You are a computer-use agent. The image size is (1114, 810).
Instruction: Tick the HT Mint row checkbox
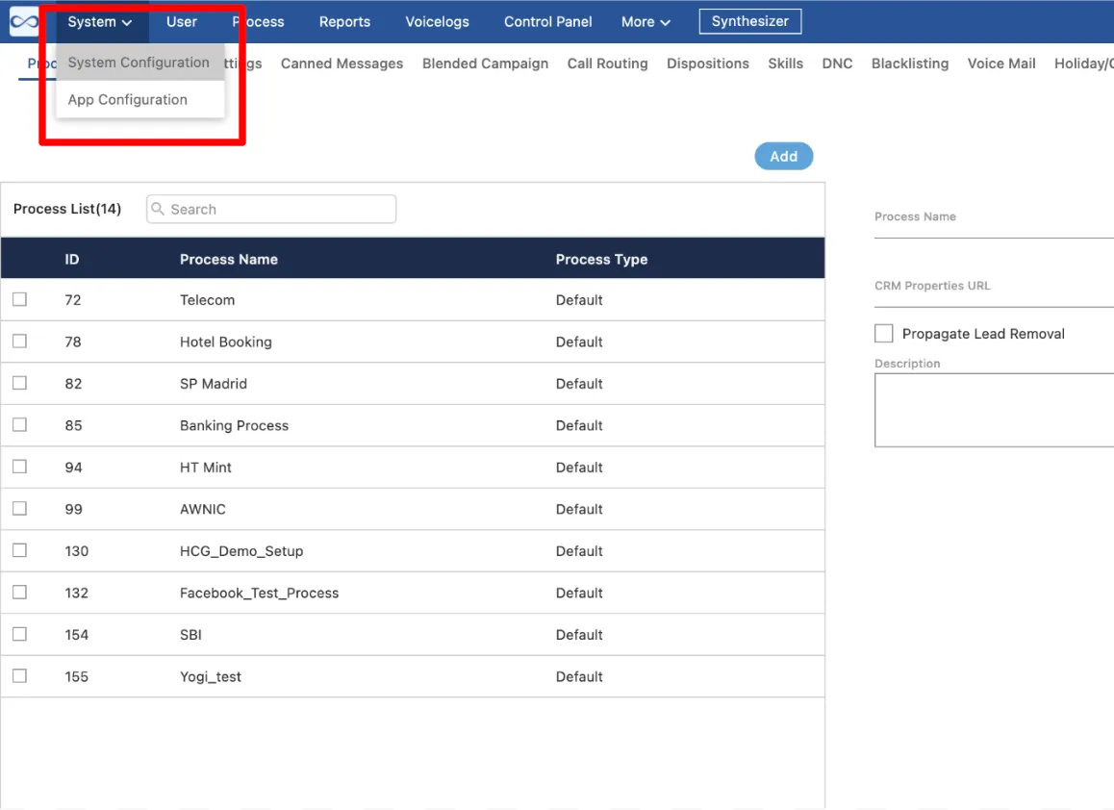[x=20, y=467]
